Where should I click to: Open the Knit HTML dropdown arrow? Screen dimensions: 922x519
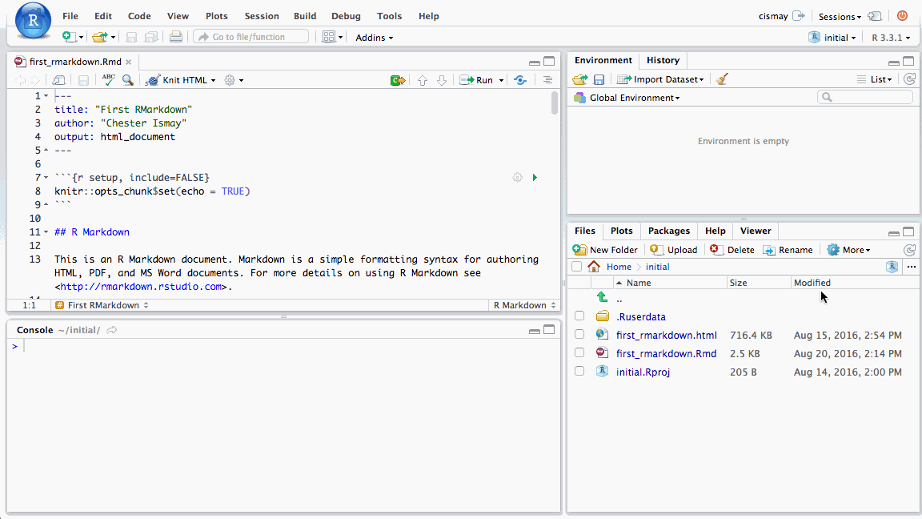[214, 80]
